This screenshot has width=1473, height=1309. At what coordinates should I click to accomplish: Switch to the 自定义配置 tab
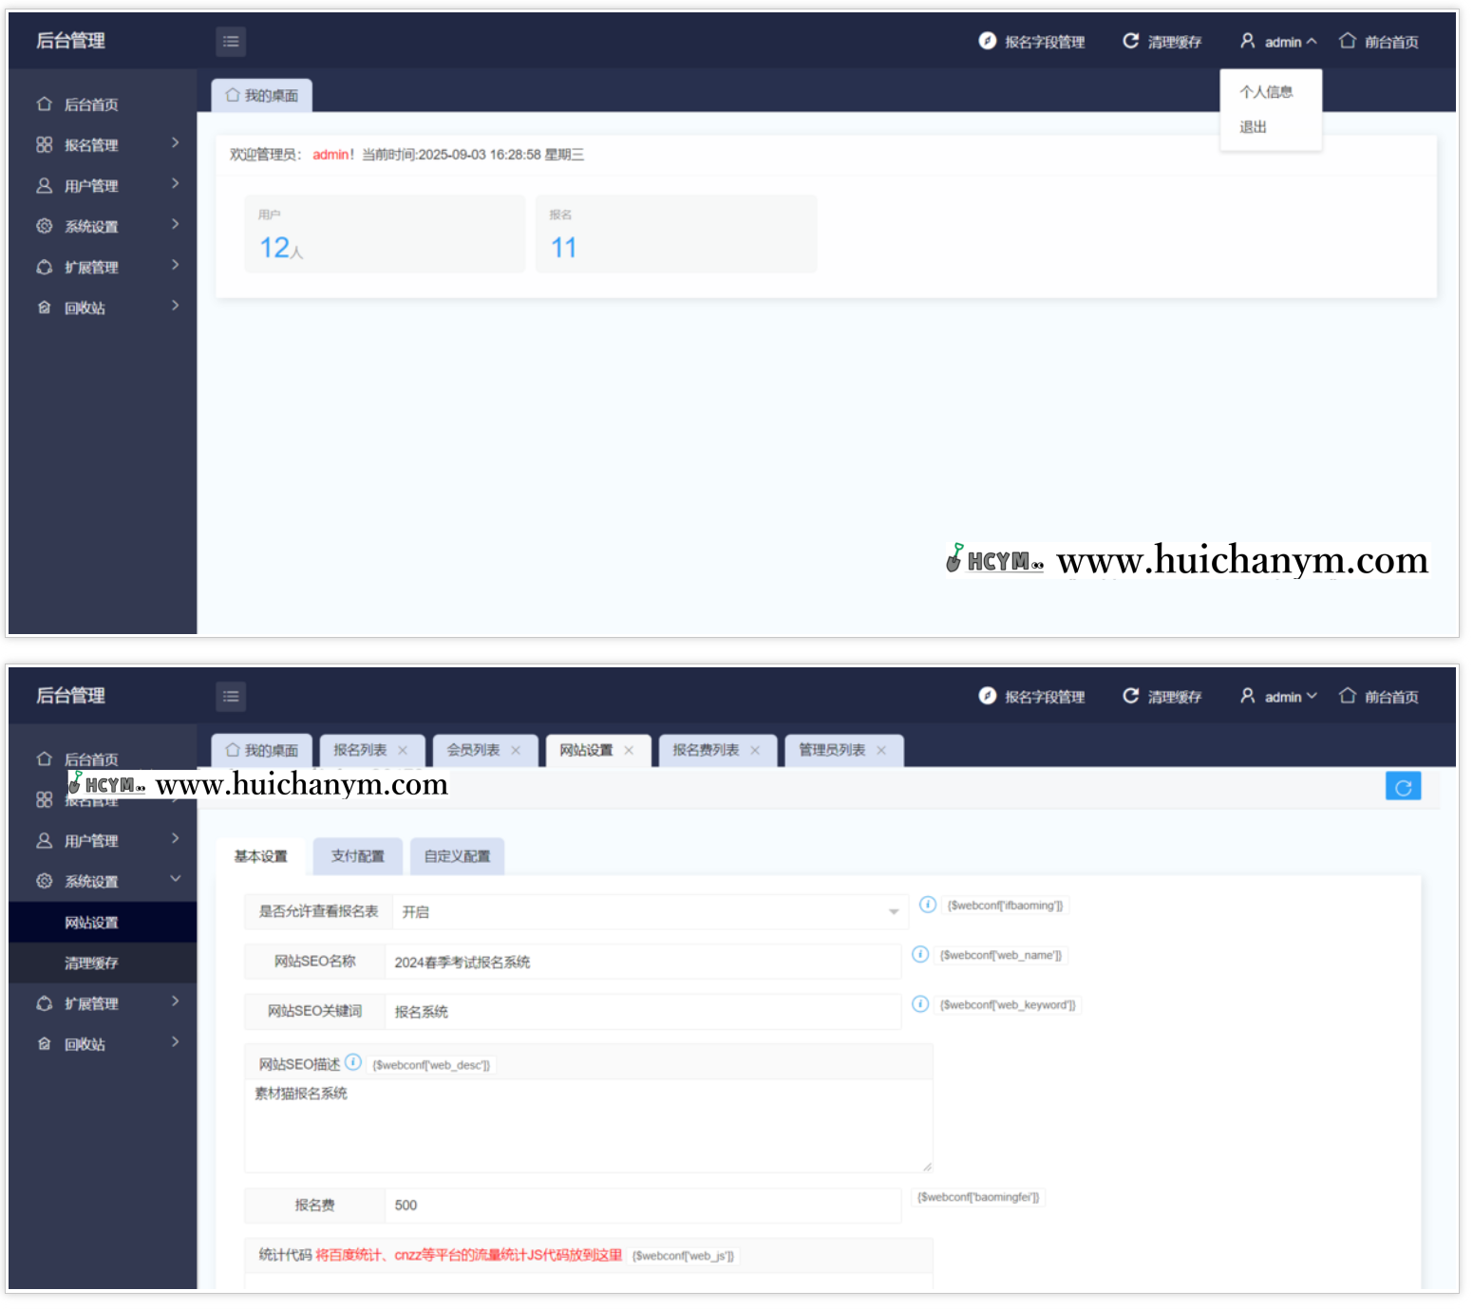[457, 856]
